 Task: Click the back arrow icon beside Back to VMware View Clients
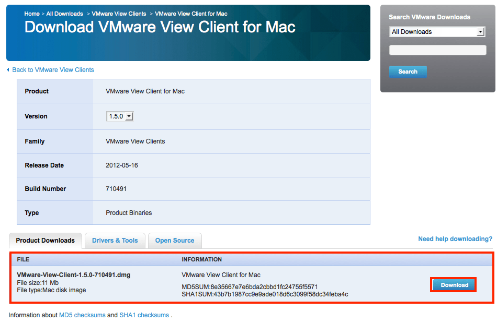[x=8, y=70]
